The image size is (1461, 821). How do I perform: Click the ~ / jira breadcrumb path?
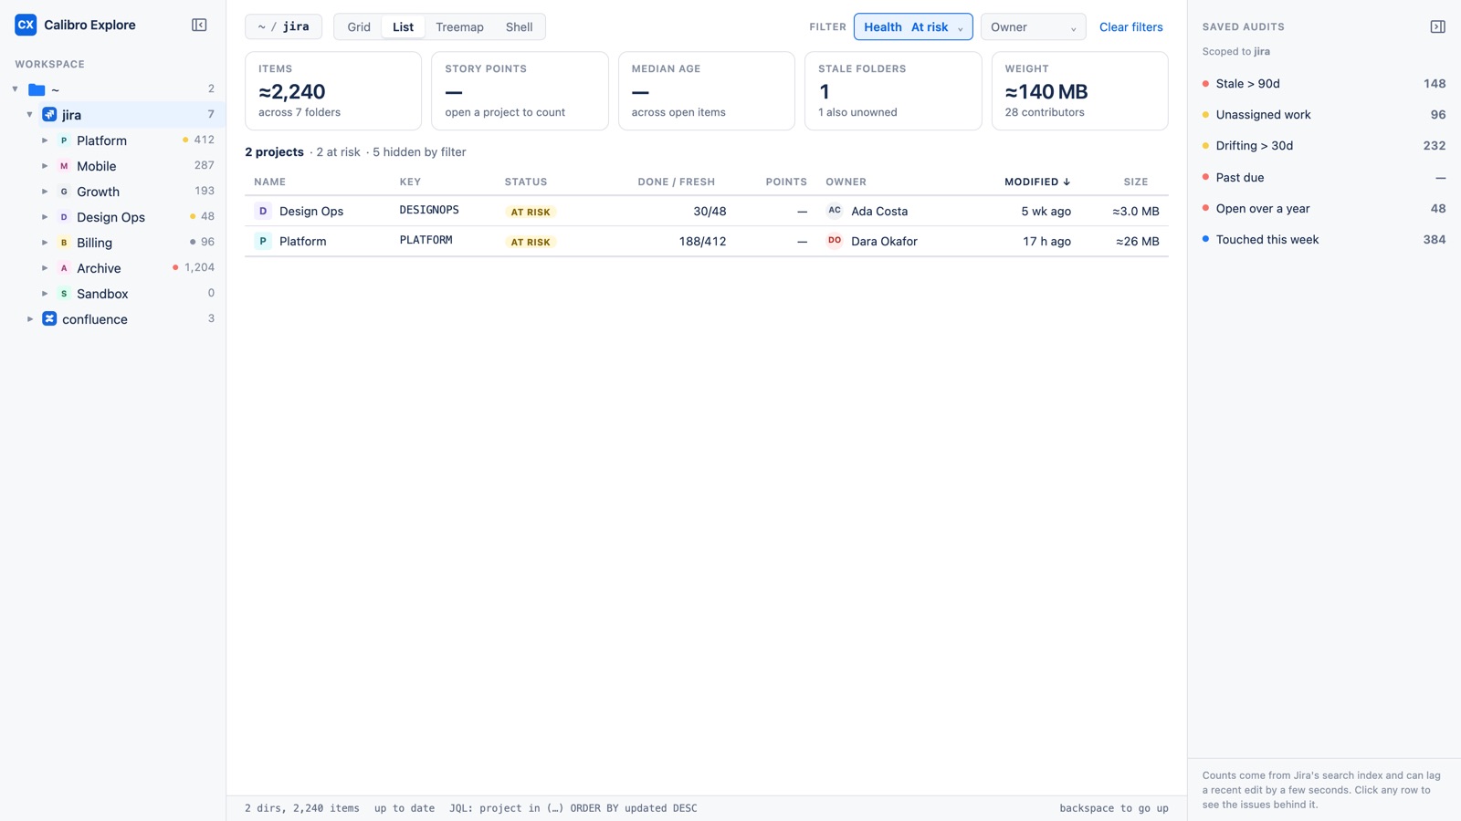coord(283,26)
